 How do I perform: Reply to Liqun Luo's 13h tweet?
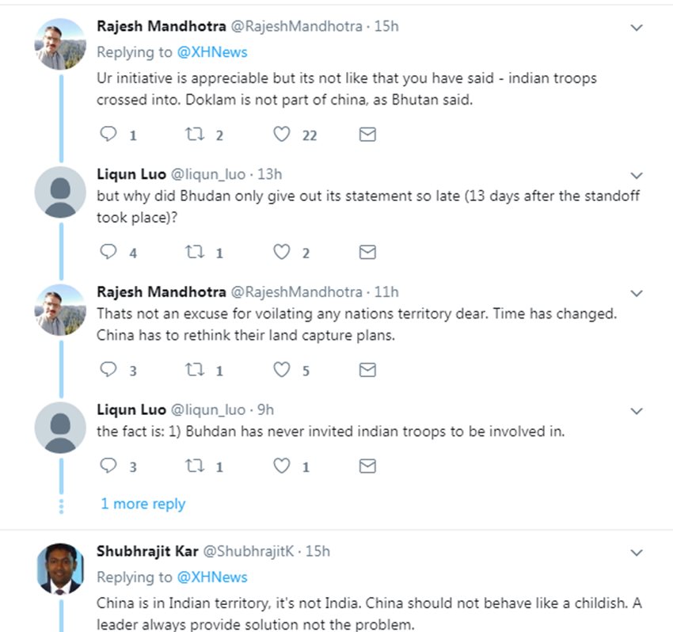point(108,253)
